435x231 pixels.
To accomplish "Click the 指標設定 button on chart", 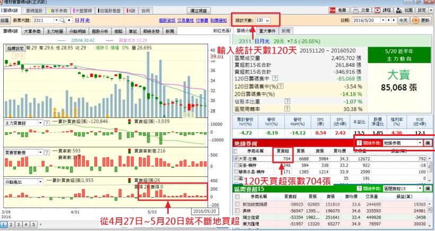I will pyautogui.click(x=15, y=48).
